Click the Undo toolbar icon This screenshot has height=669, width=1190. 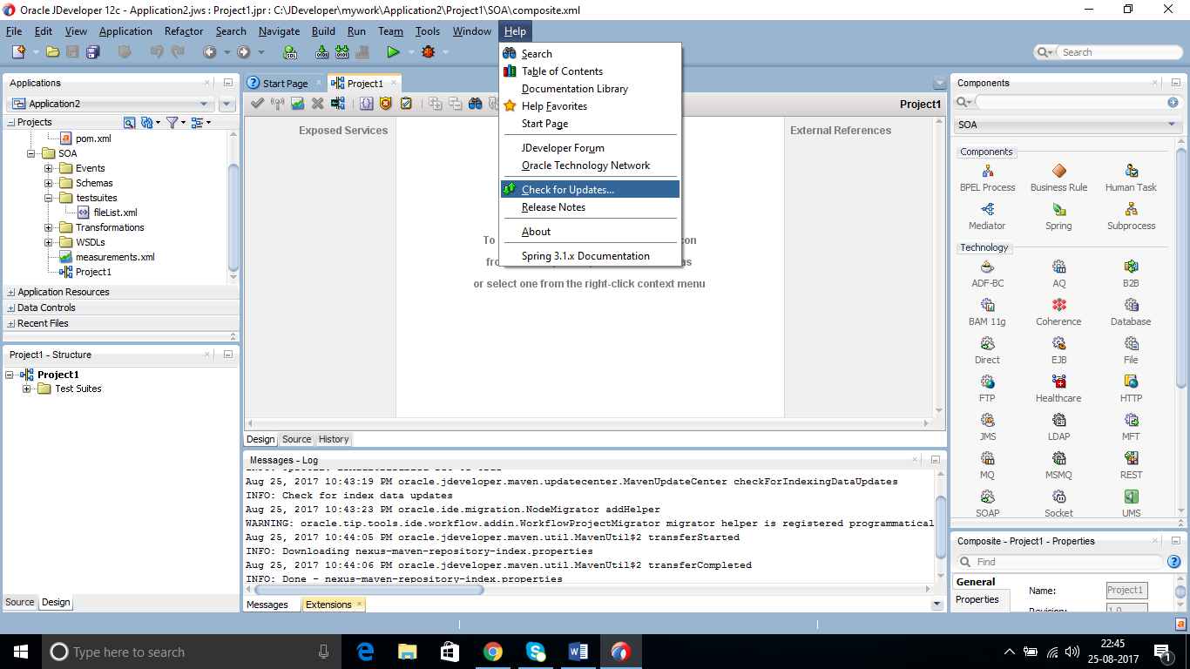pyautogui.click(x=156, y=51)
